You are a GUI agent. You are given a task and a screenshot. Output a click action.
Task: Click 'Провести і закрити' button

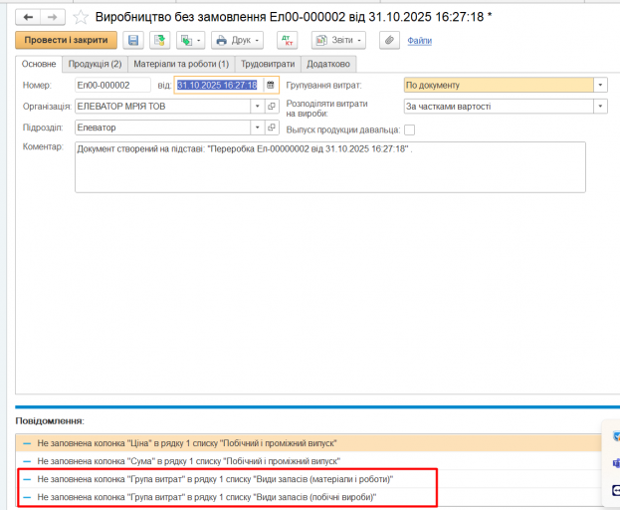(x=66, y=40)
